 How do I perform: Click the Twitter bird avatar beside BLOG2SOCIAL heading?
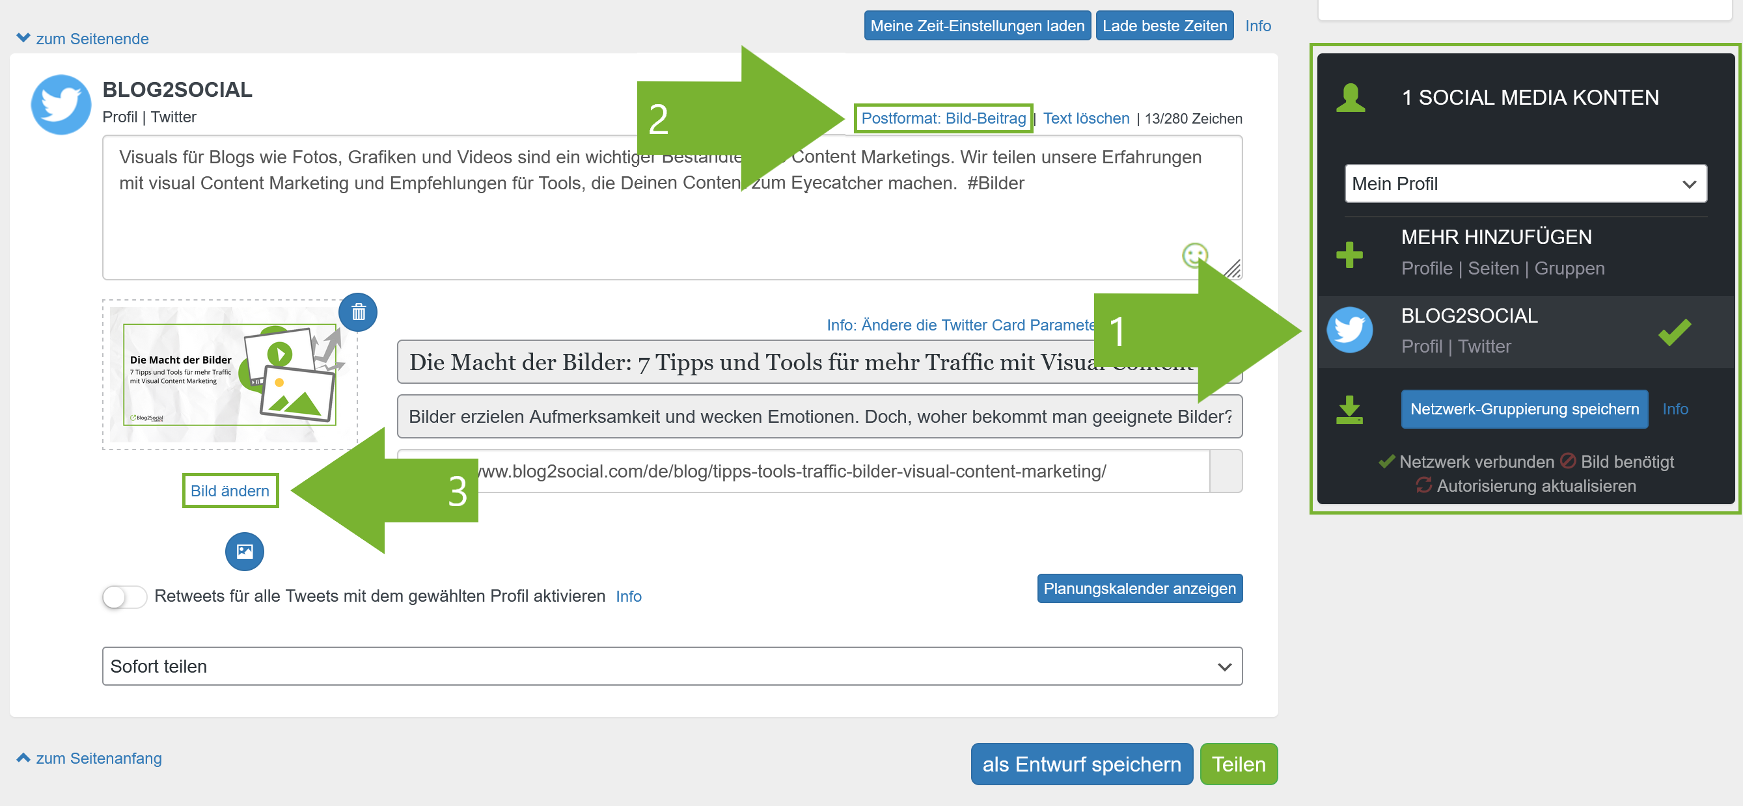(x=61, y=104)
